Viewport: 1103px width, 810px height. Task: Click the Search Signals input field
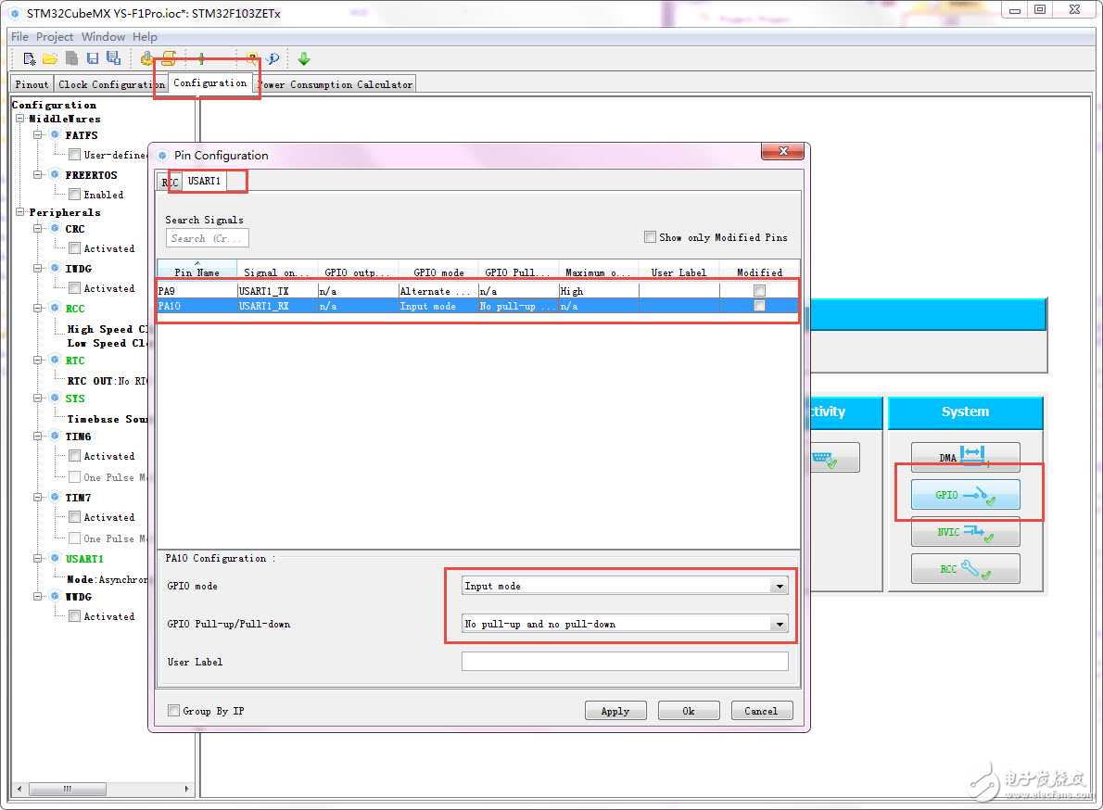(208, 238)
